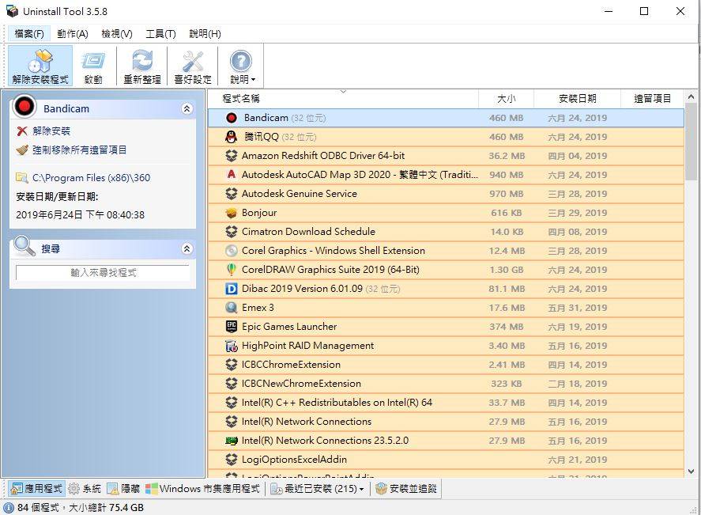Collapse the Bandicam details panel
The width and height of the screenshot is (701, 515).
point(187,108)
